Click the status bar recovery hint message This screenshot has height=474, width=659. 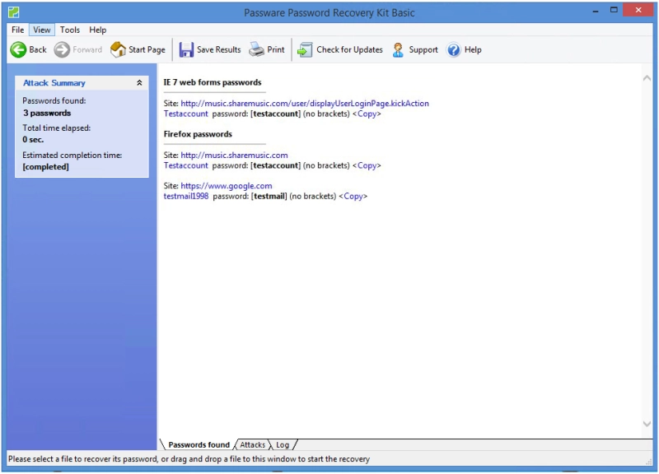click(x=189, y=459)
